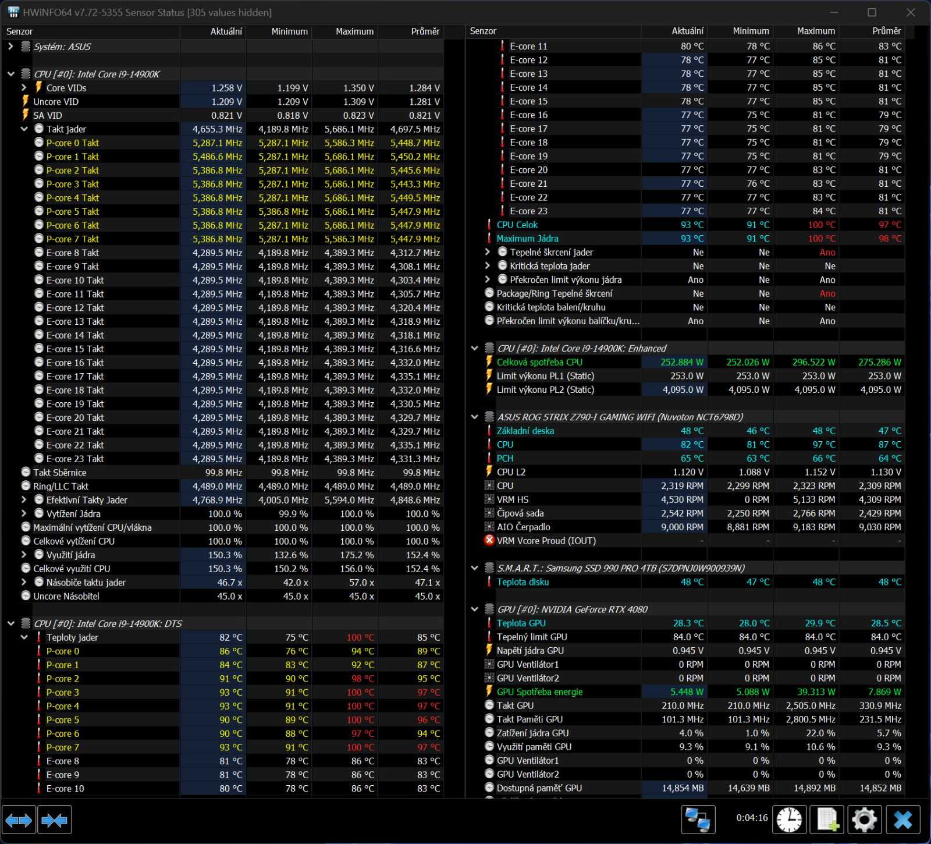
Task: Click the 0:04:16 elapsed time display
Action: [752, 818]
